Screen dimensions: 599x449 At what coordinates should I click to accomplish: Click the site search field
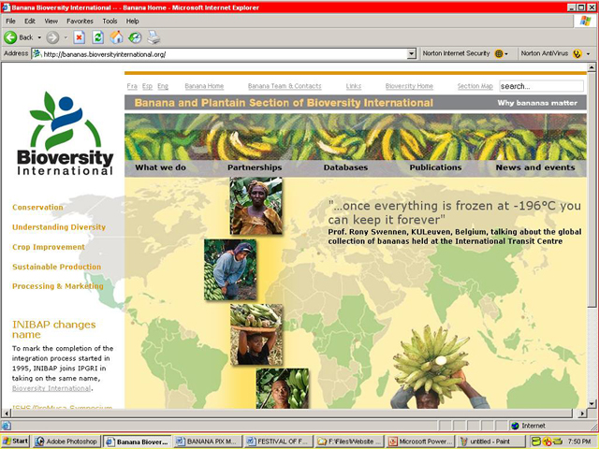click(541, 86)
